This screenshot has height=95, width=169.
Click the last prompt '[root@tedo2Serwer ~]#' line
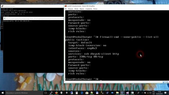pos(82,79)
